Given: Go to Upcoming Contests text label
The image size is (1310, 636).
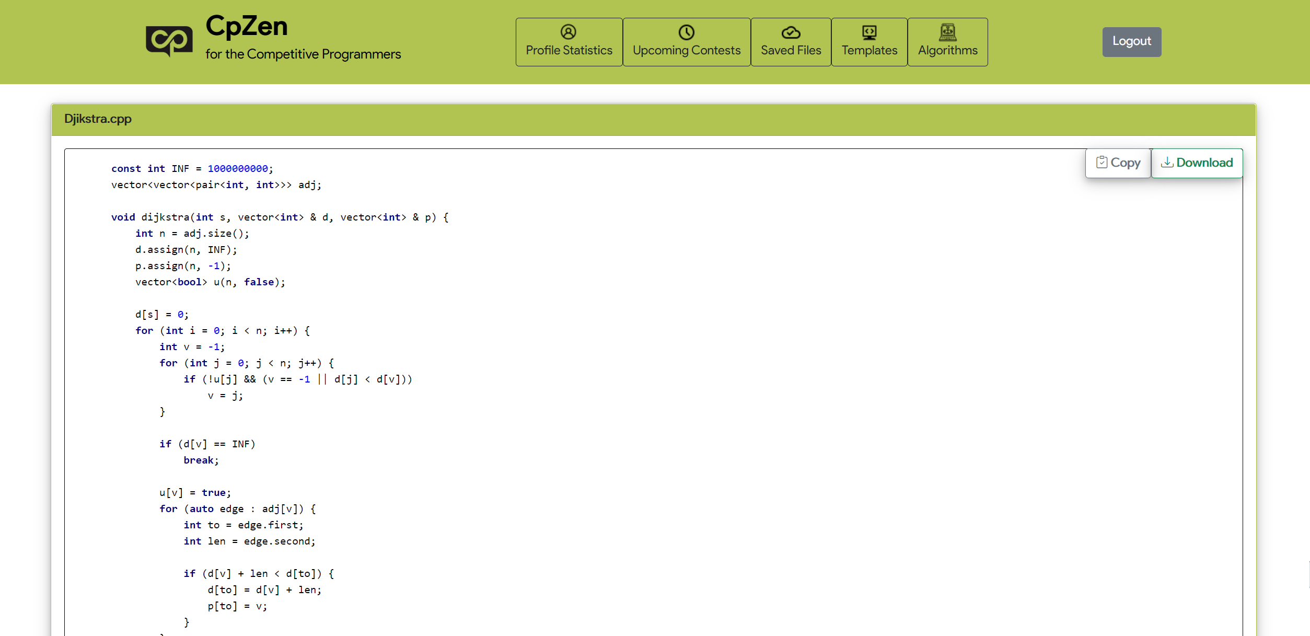Looking at the screenshot, I should pos(686,51).
